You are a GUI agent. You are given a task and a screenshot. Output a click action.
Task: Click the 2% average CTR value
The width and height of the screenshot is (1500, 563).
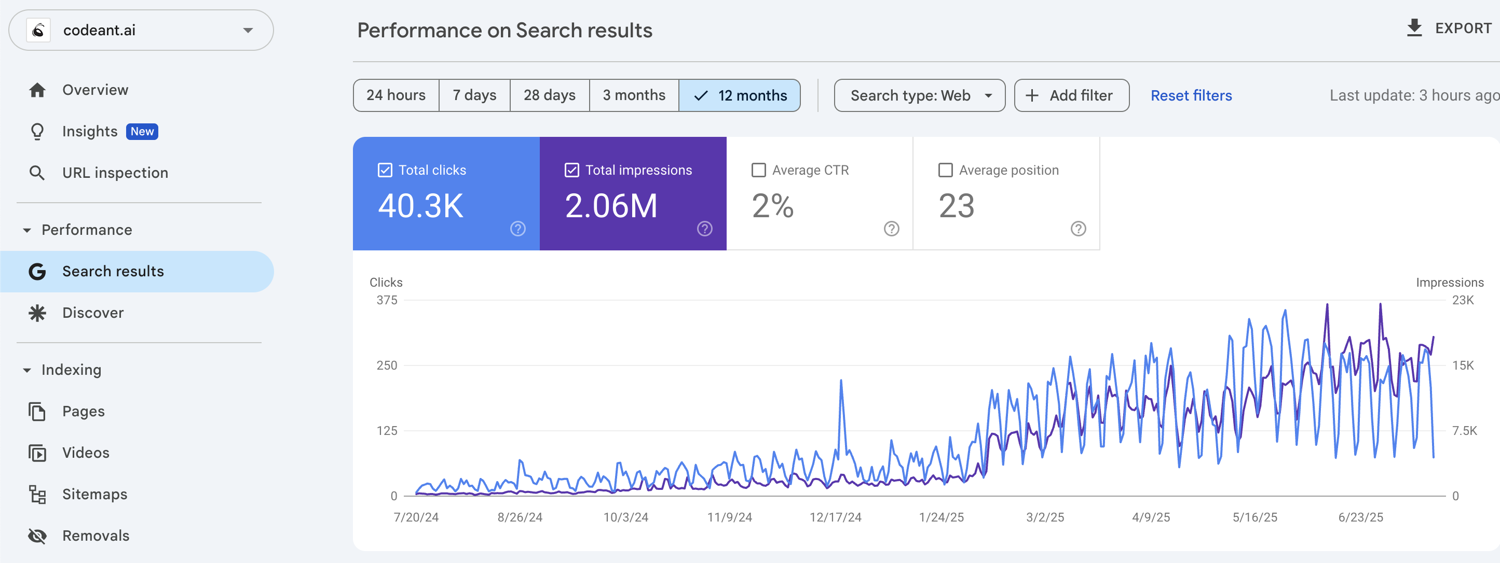coord(773,206)
